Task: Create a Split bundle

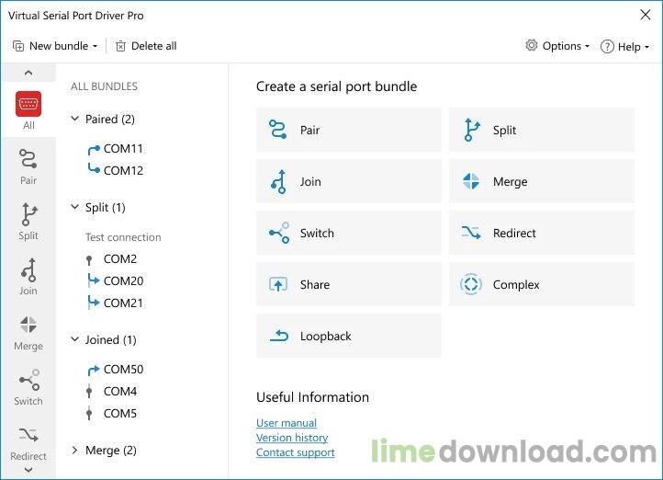Action: [542, 130]
